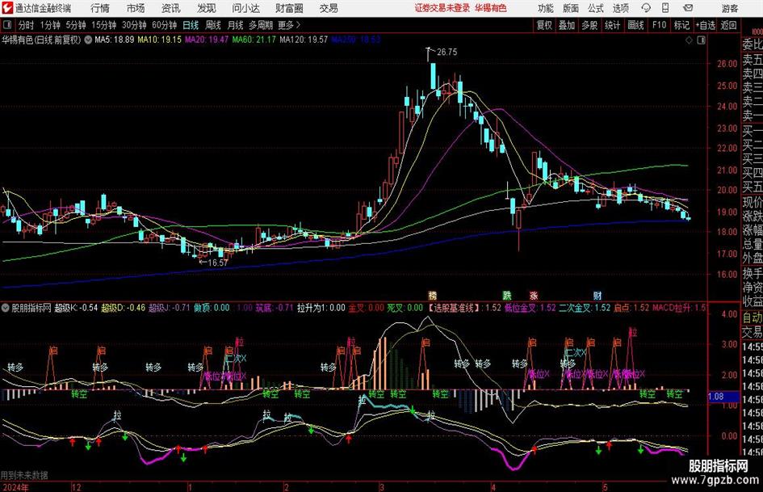Click the 通达信 red logo icon
Screen dimensions: 763x492
pos(7,8)
